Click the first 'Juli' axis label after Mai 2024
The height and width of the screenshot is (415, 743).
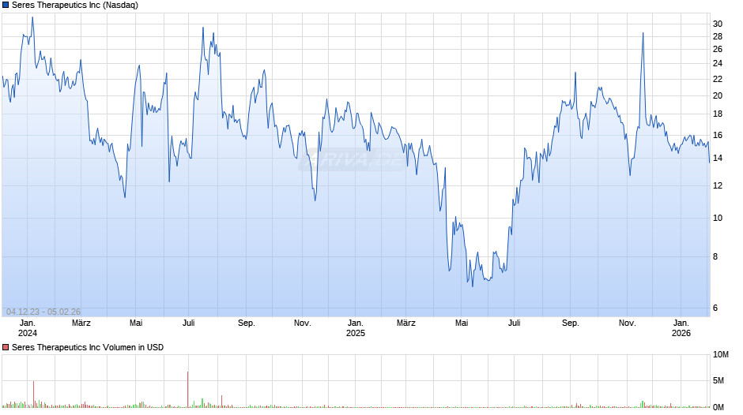[x=189, y=323]
